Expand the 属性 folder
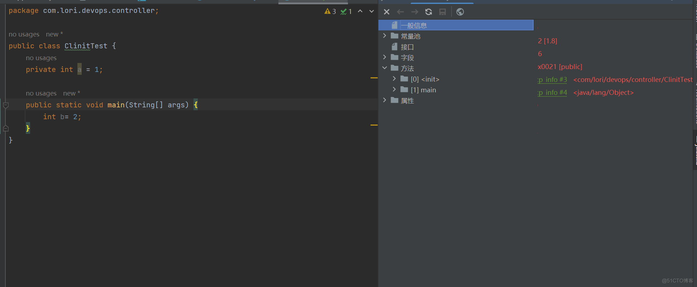Screen dimensions: 697x287 (385, 100)
